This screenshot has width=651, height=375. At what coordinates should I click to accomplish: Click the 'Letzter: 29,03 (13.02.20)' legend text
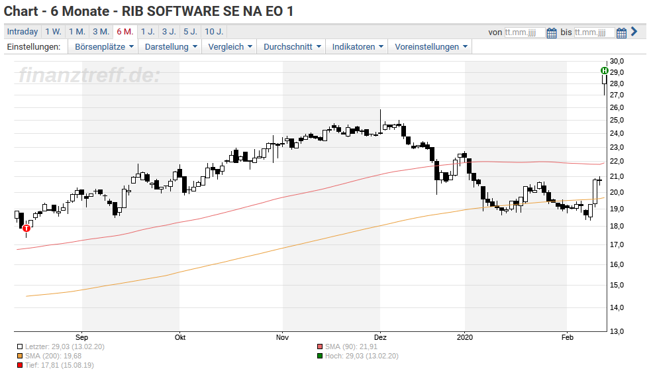click(x=65, y=347)
